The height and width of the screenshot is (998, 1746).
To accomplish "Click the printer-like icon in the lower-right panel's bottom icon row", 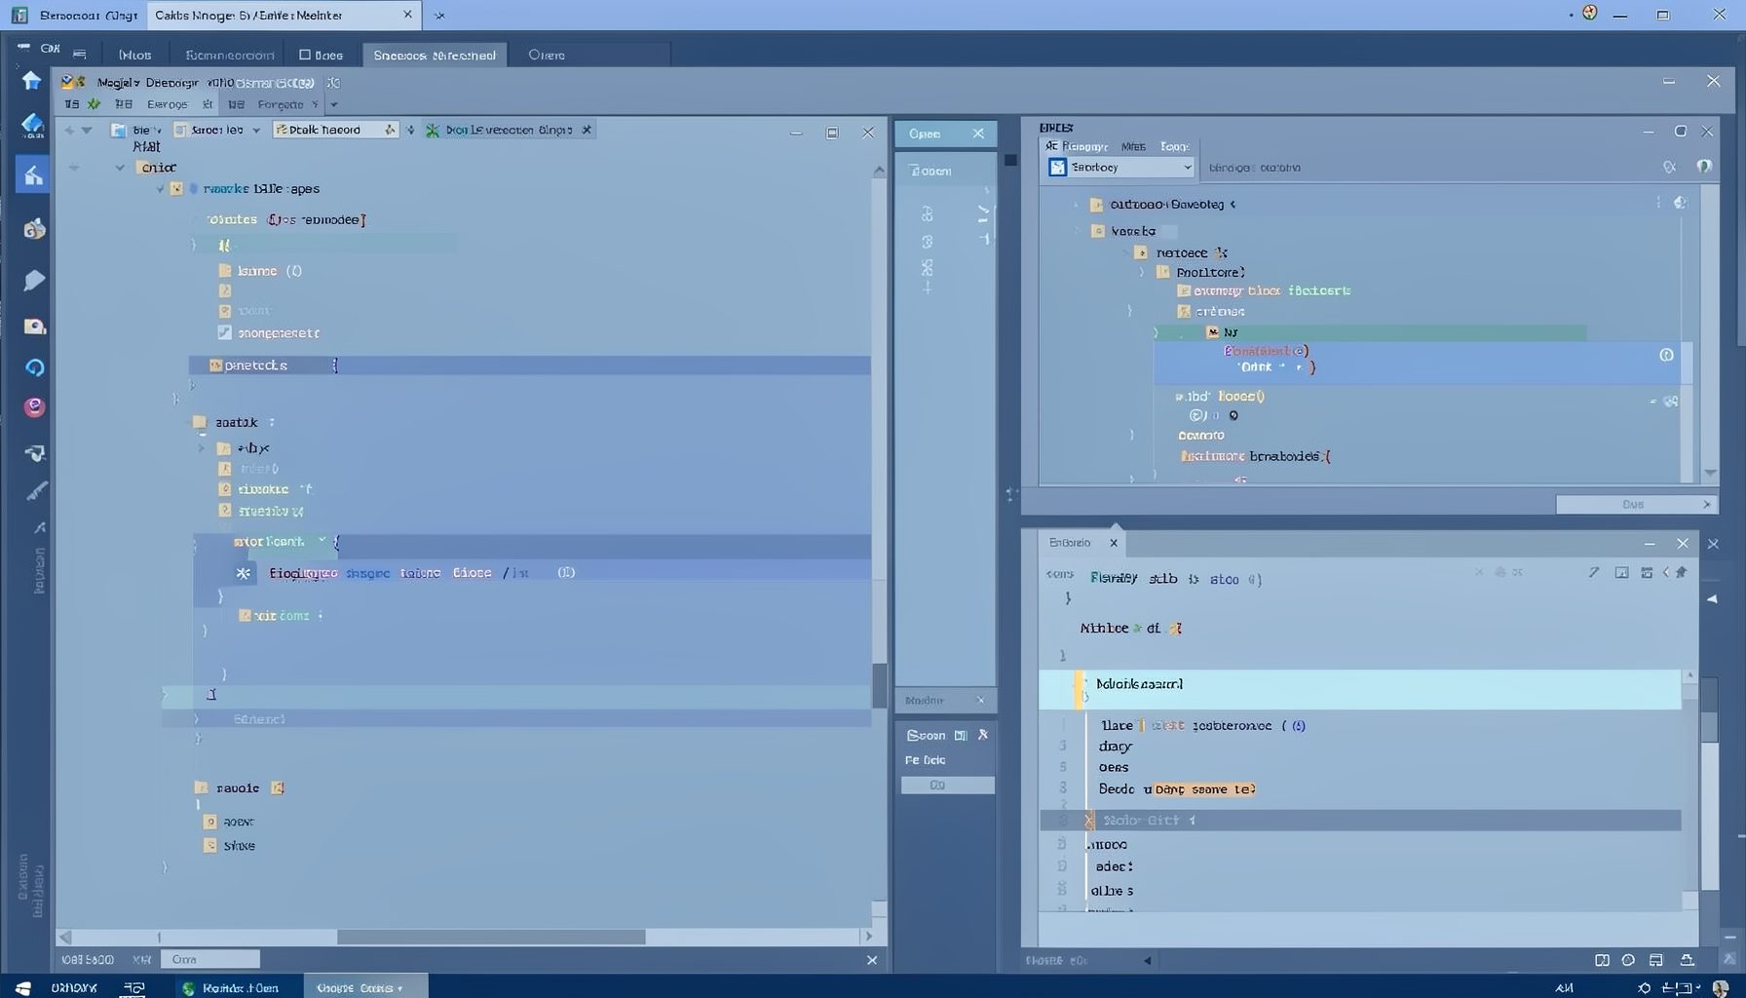I will tap(1655, 960).
